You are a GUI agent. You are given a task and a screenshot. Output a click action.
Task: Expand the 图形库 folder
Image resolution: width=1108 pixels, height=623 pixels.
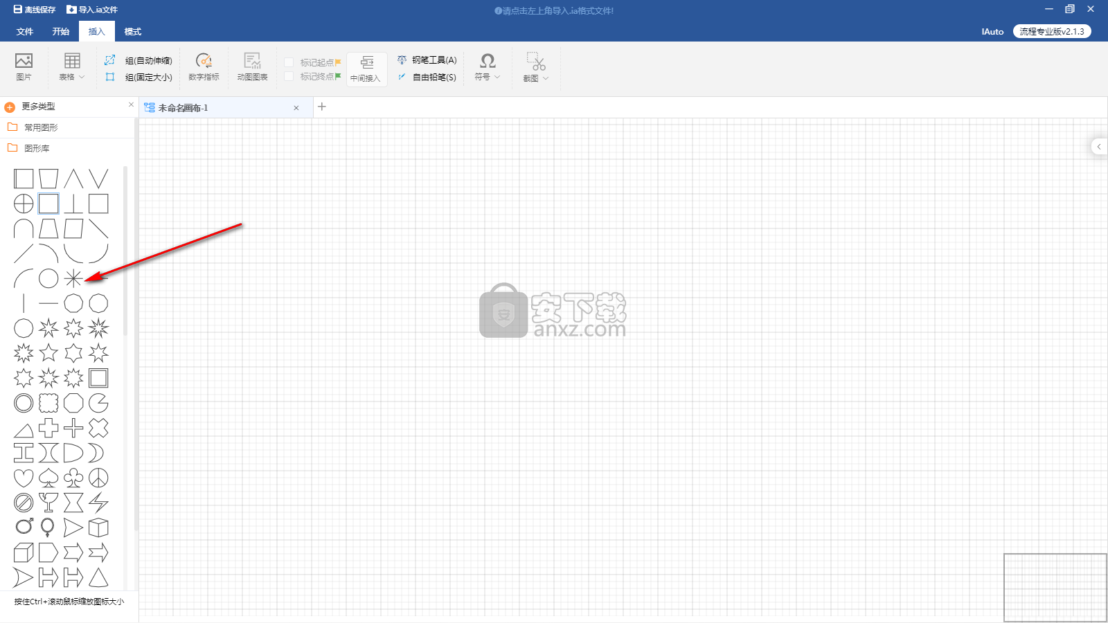[67, 148]
